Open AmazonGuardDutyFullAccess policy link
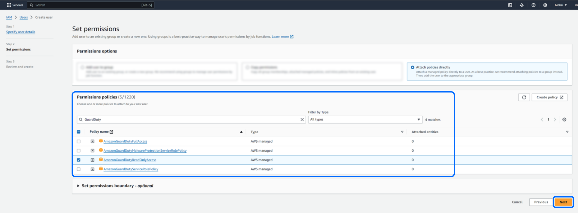This screenshot has width=578, height=213. [125, 141]
